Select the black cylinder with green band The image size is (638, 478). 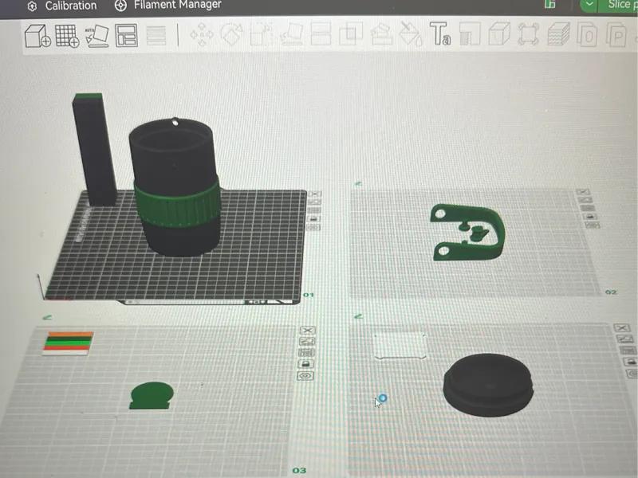pyautogui.click(x=175, y=187)
